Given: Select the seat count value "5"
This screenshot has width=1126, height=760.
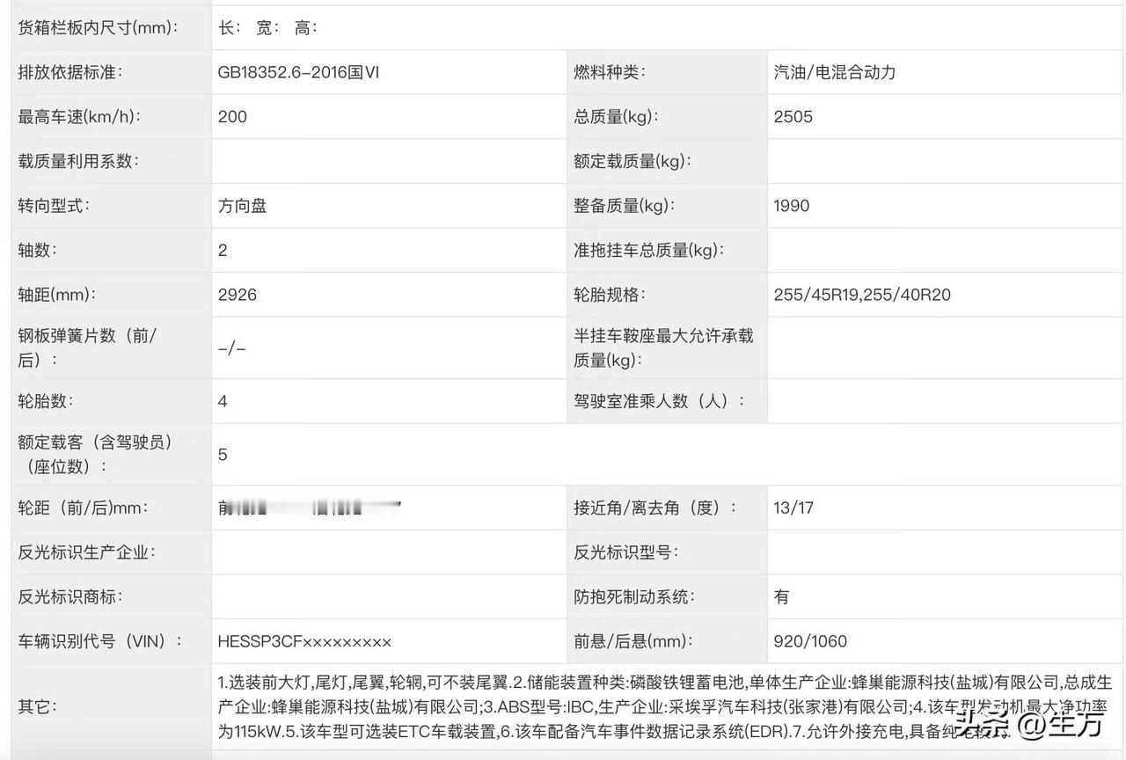Looking at the screenshot, I should tap(223, 455).
